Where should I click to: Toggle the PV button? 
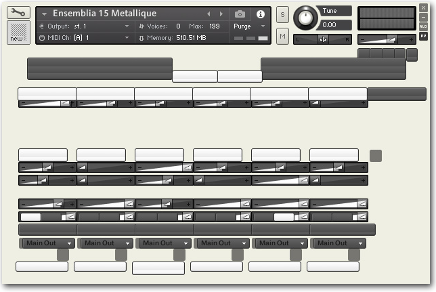[x=423, y=36]
